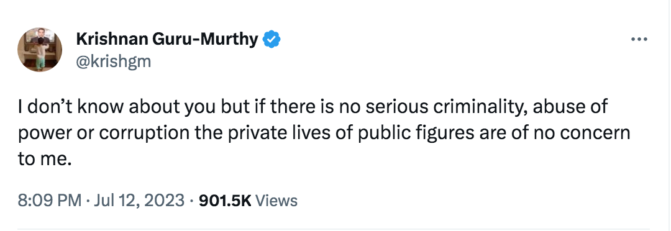
Task: Open the Krishnan Guru-Murthy display name
Action: pyautogui.click(x=167, y=39)
